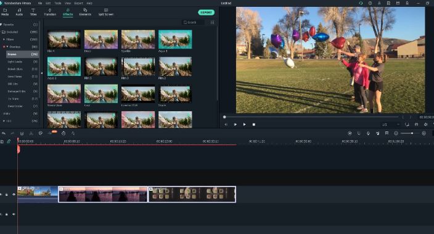This screenshot has width=434, height=234.
Task: Switch to the Titles tab
Action: (x=33, y=12)
